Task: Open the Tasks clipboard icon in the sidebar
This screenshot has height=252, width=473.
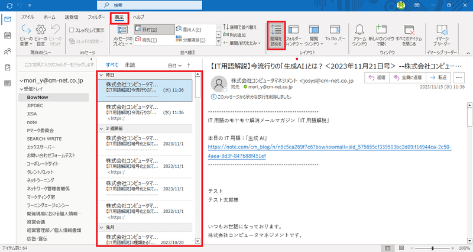Action: point(8,67)
